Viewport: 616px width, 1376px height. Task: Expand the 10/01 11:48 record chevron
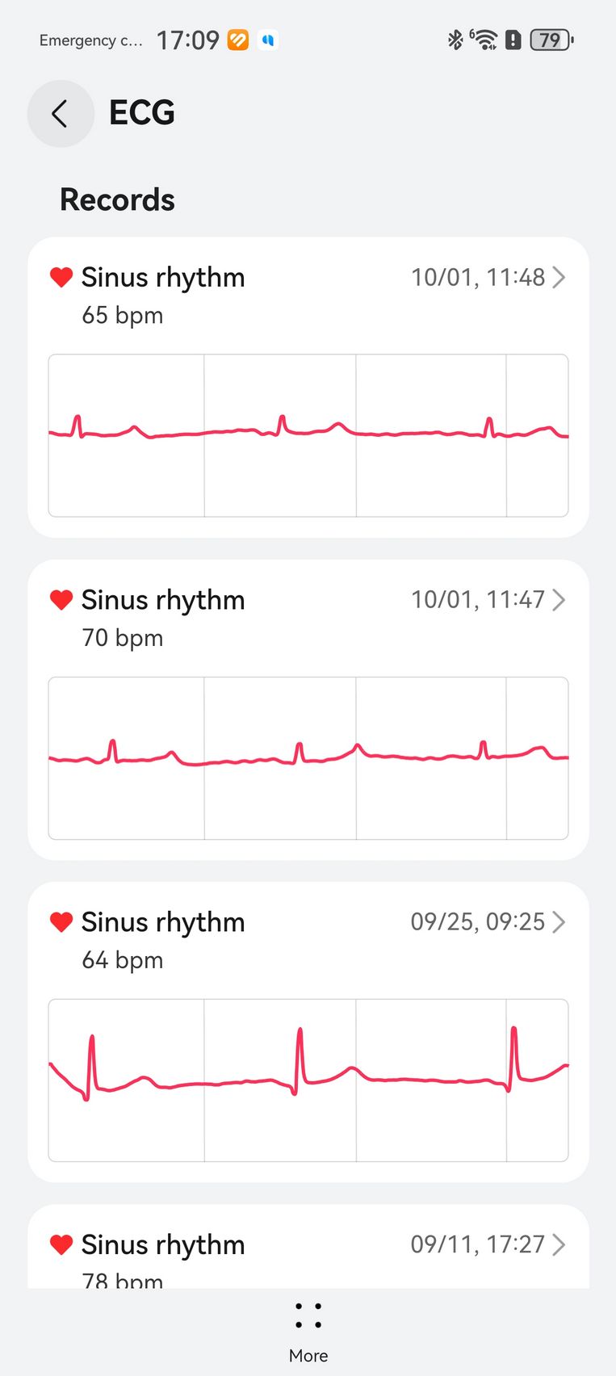point(558,278)
